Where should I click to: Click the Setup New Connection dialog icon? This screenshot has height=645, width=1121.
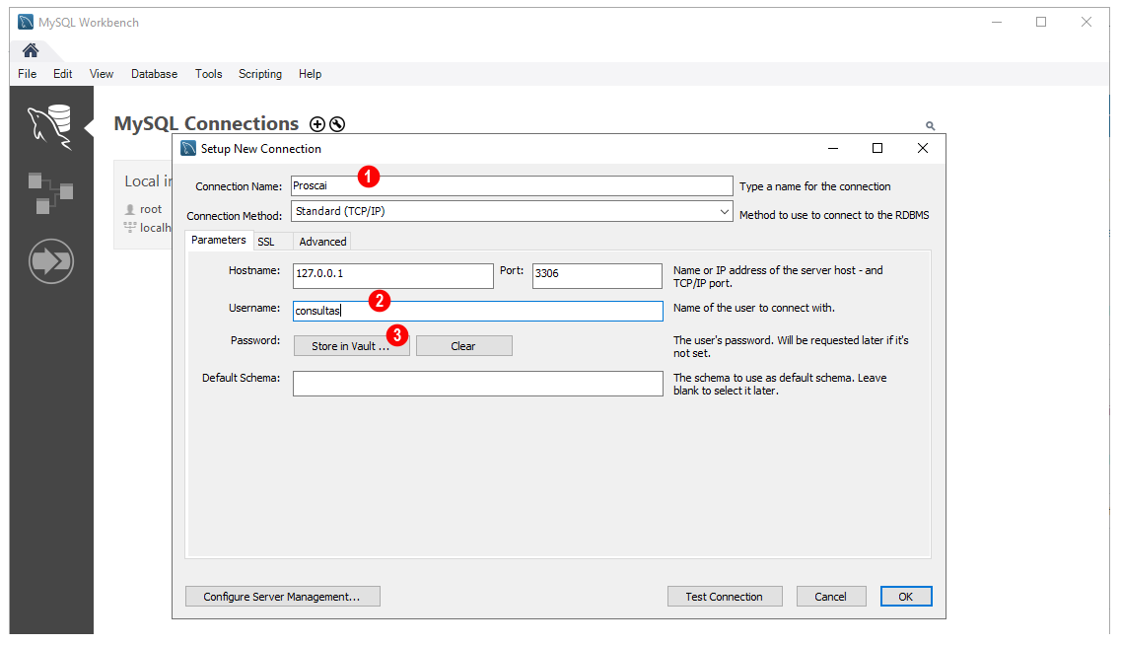click(x=188, y=148)
